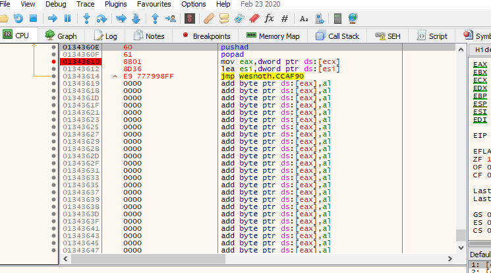491x273 pixels.
Task: Step into instruction
Action: [x=87, y=18]
